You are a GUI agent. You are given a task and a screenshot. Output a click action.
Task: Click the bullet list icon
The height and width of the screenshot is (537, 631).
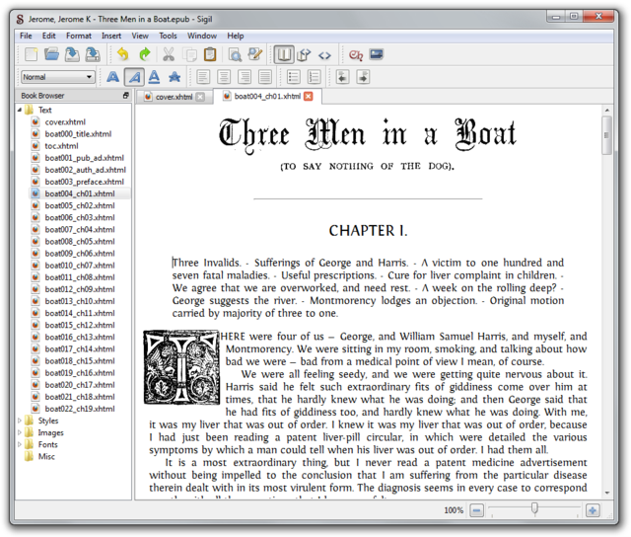[x=293, y=77]
